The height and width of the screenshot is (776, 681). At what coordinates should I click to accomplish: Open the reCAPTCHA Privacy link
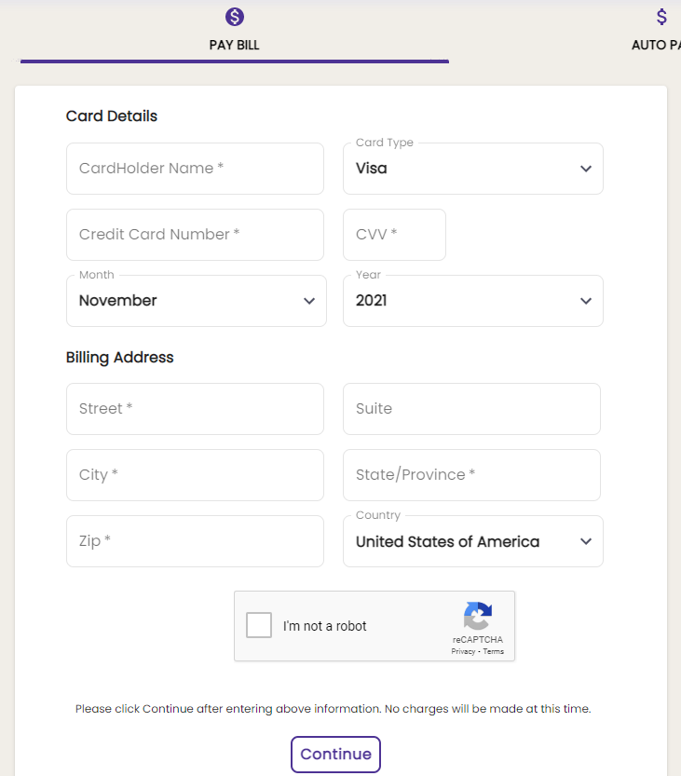463,651
